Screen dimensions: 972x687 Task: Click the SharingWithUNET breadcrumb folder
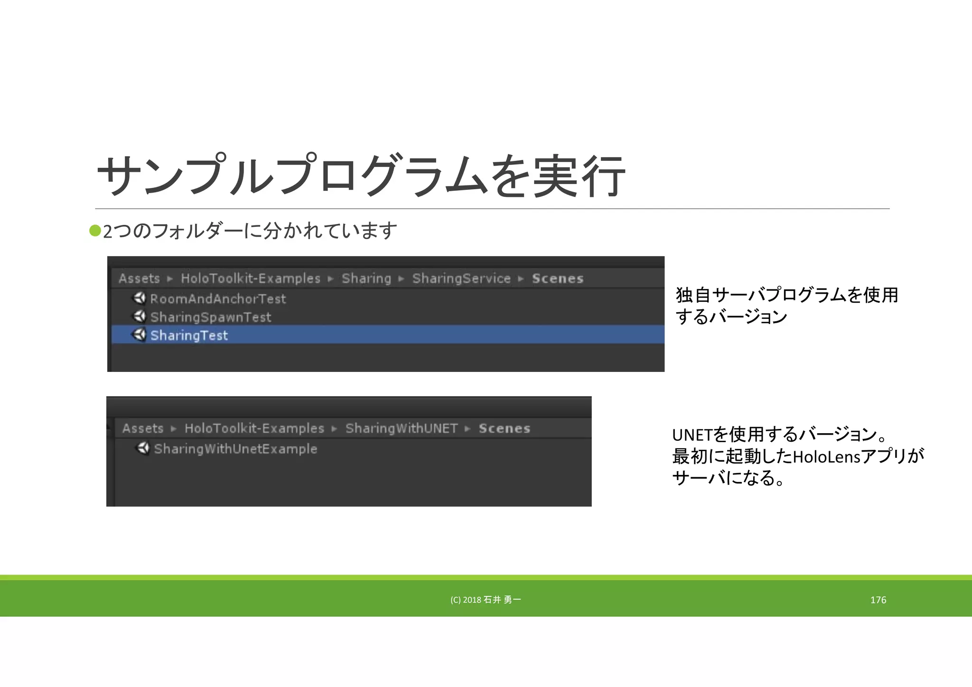(402, 428)
